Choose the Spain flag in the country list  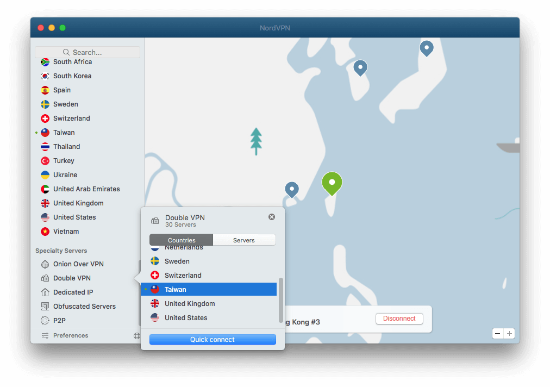pyautogui.click(x=45, y=90)
